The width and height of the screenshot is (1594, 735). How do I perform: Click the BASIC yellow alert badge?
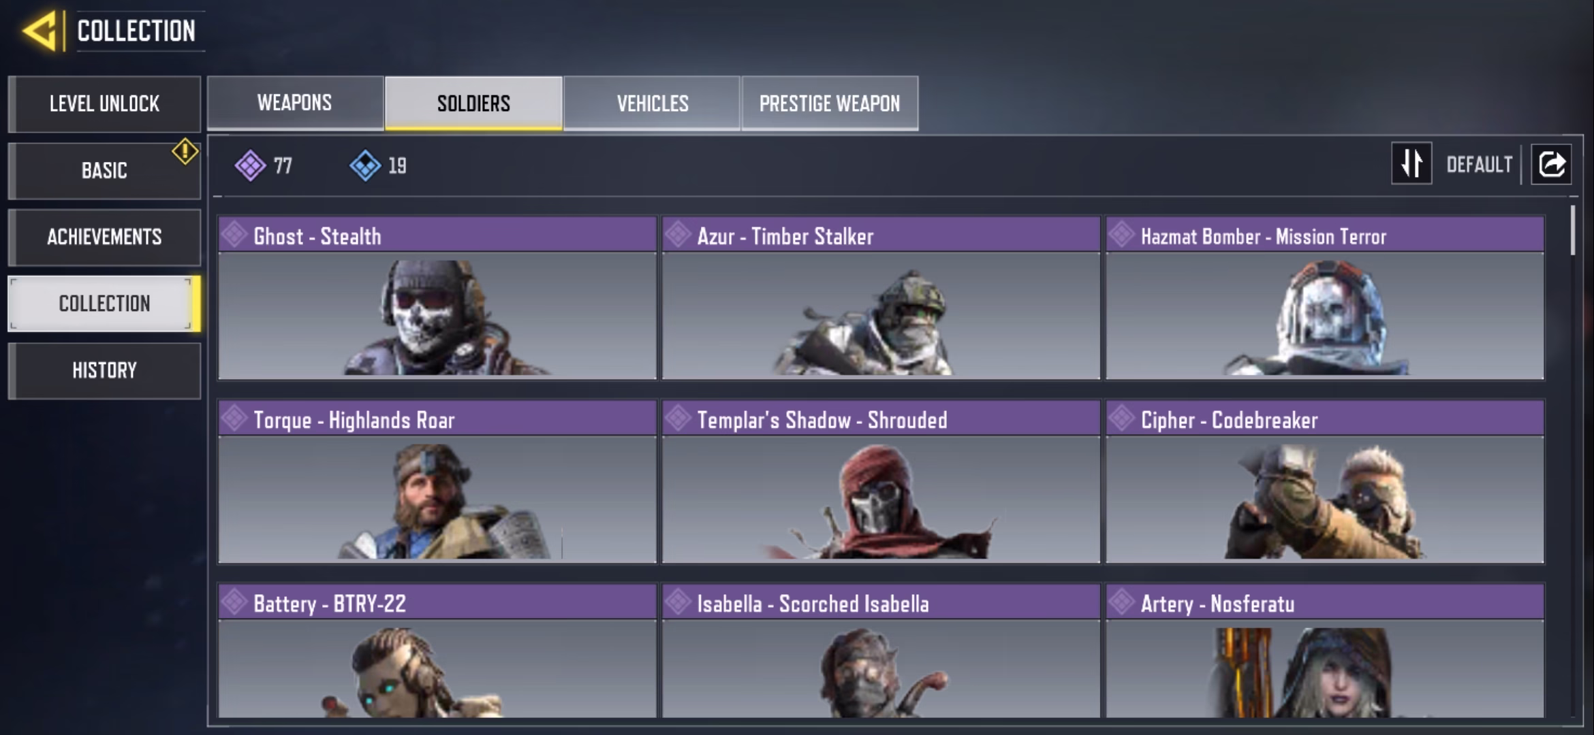tap(185, 151)
